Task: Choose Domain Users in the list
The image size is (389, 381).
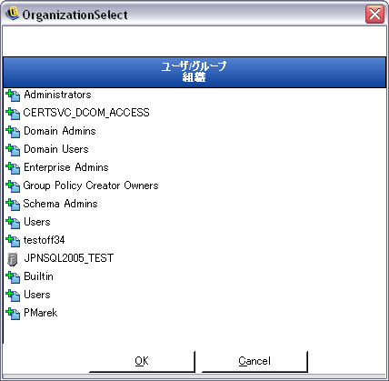Action: coord(56,149)
